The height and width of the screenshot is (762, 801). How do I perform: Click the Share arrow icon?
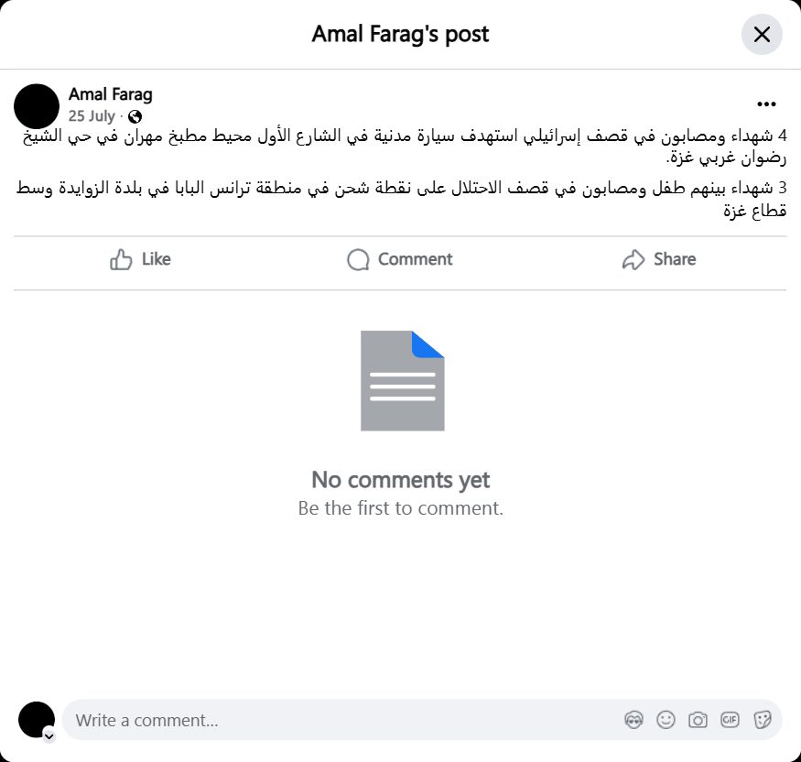click(633, 259)
